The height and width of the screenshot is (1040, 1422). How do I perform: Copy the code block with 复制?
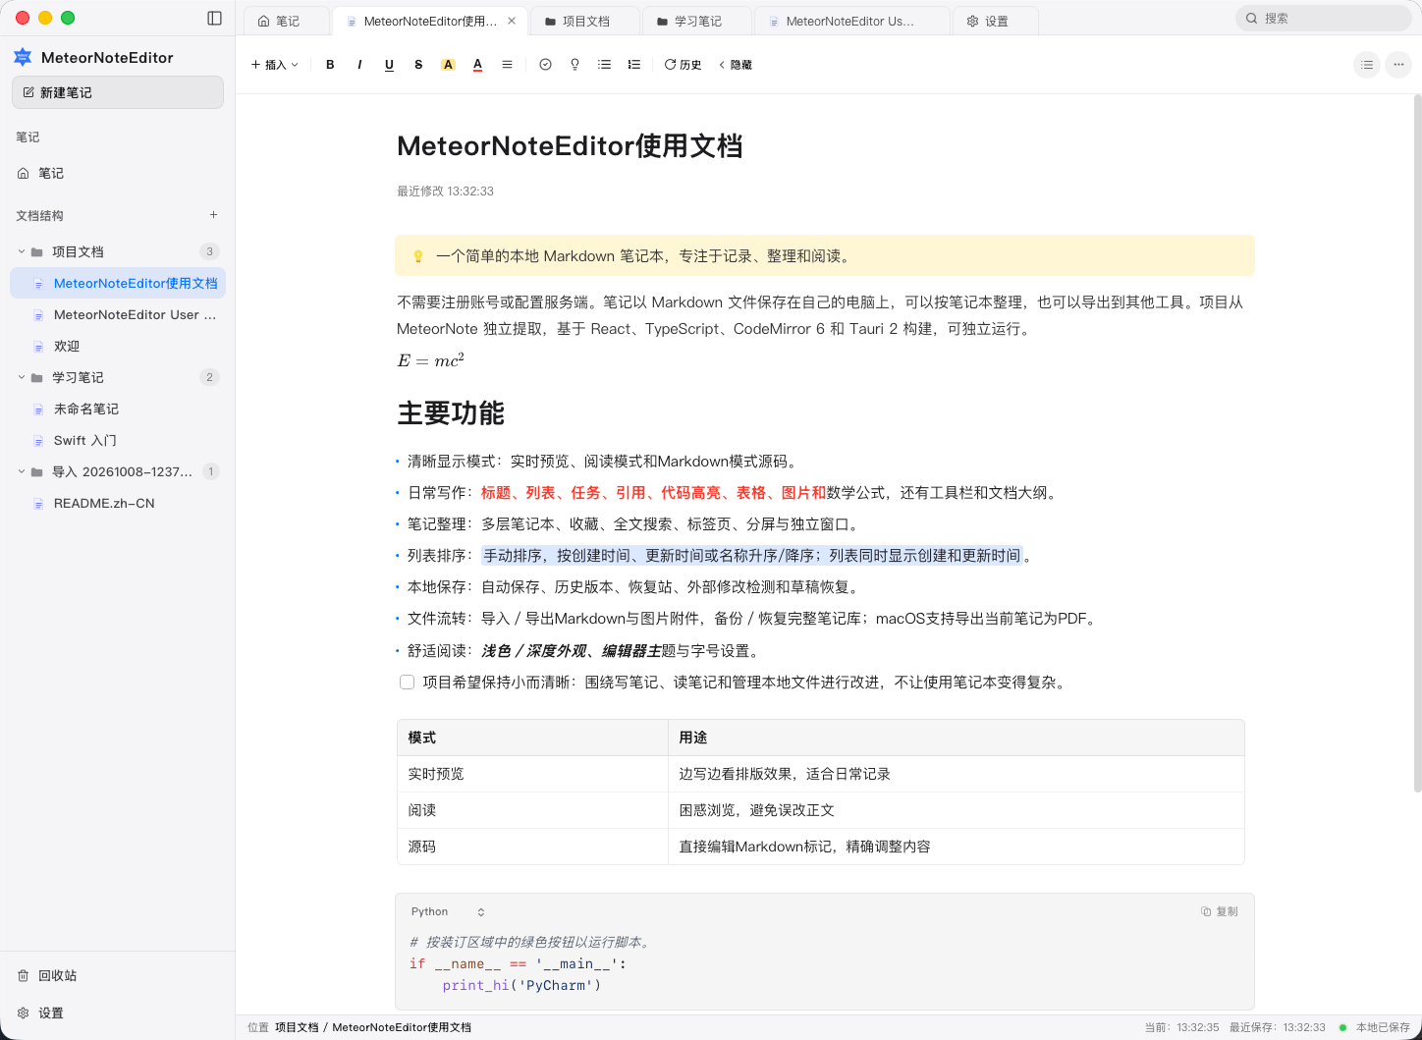click(x=1220, y=911)
